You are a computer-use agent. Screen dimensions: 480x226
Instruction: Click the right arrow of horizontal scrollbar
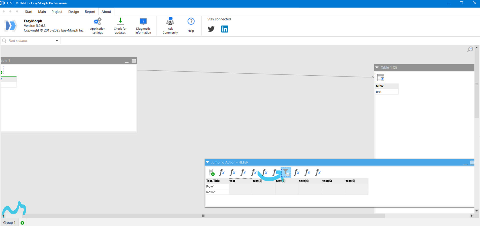(472, 216)
